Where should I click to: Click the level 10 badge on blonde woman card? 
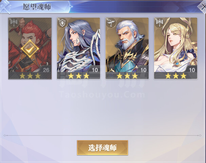[x=192, y=70]
